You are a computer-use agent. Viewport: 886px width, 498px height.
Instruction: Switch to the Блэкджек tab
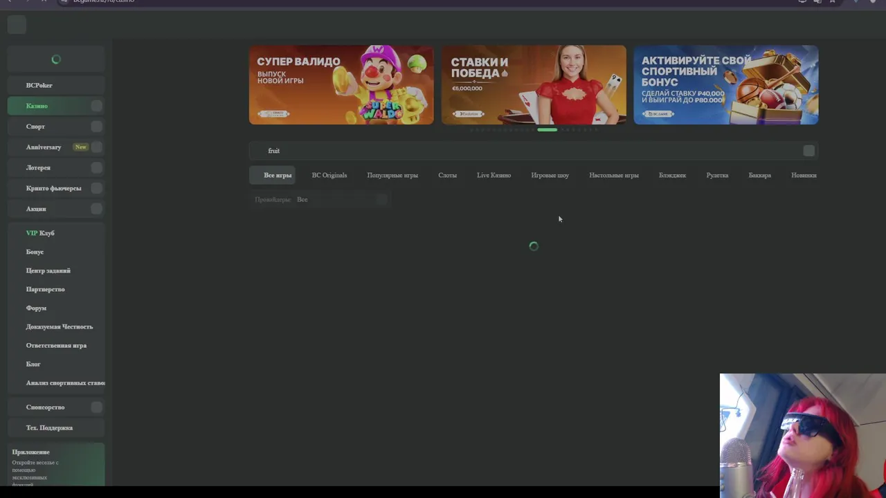[672, 175]
